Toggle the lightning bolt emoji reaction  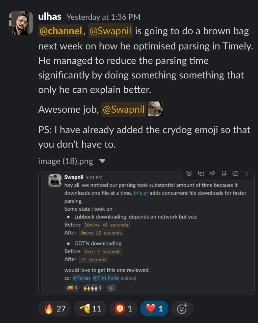[x=123, y=309]
